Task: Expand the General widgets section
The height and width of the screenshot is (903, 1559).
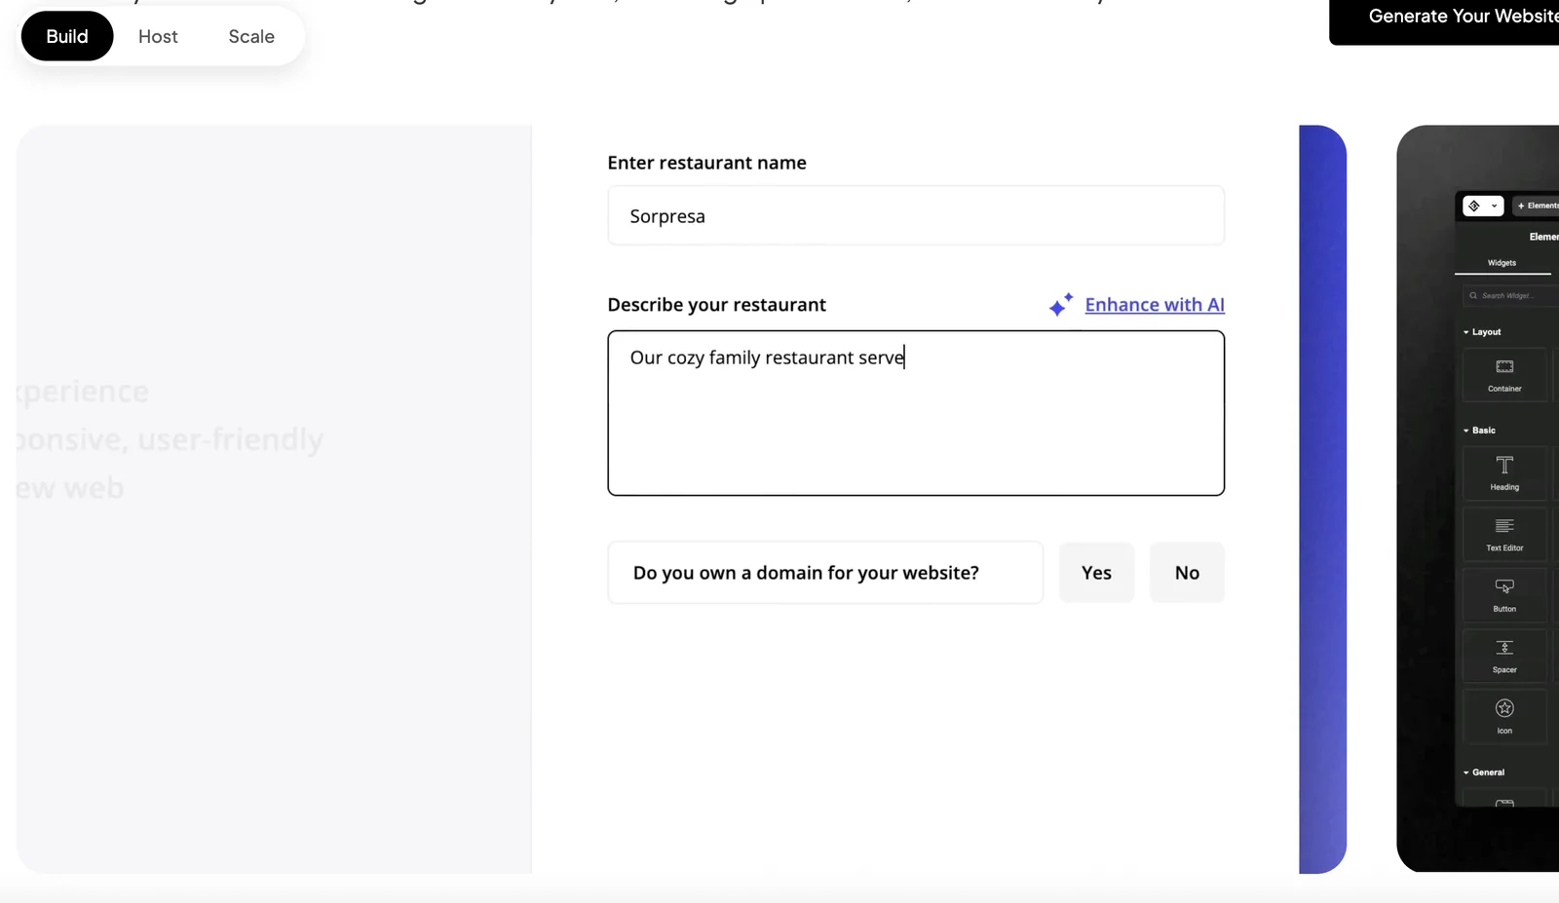Action: (x=1483, y=772)
